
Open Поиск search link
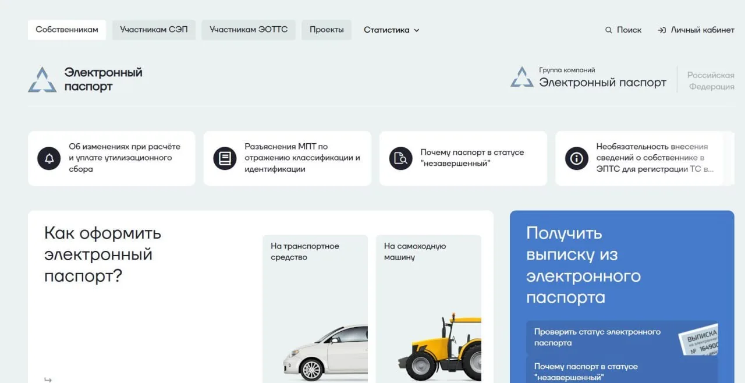623,30
